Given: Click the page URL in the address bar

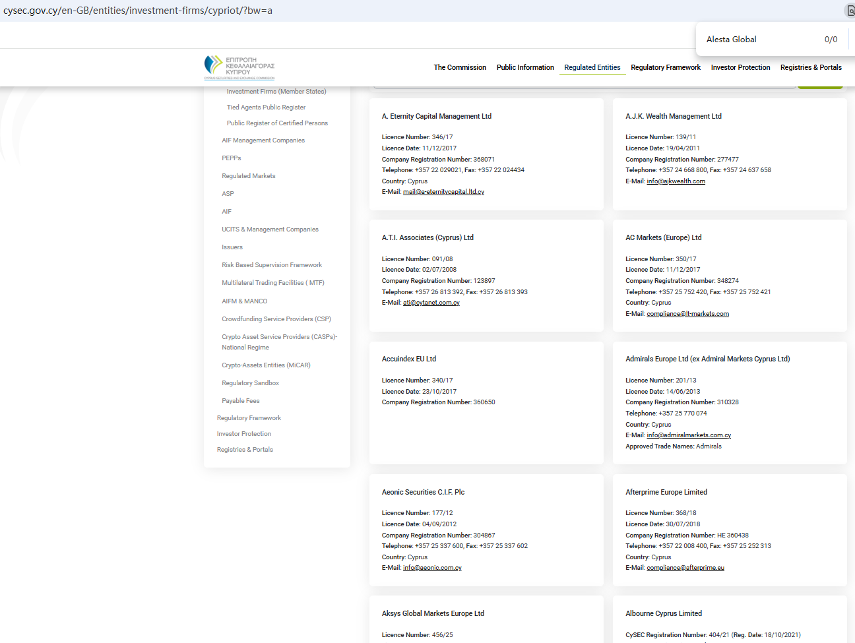Looking at the screenshot, I should tap(138, 11).
